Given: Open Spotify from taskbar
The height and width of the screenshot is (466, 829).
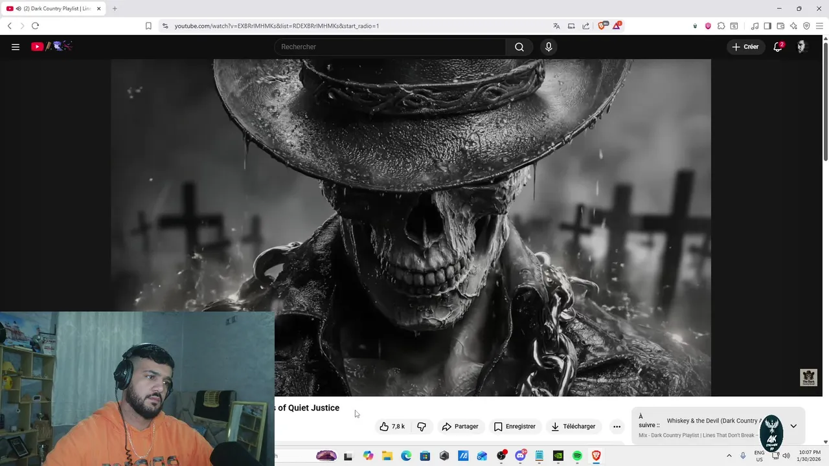Looking at the screenshot, I should [577, 456].
